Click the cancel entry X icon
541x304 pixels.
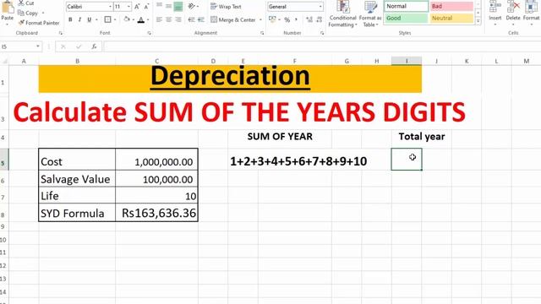63,46
